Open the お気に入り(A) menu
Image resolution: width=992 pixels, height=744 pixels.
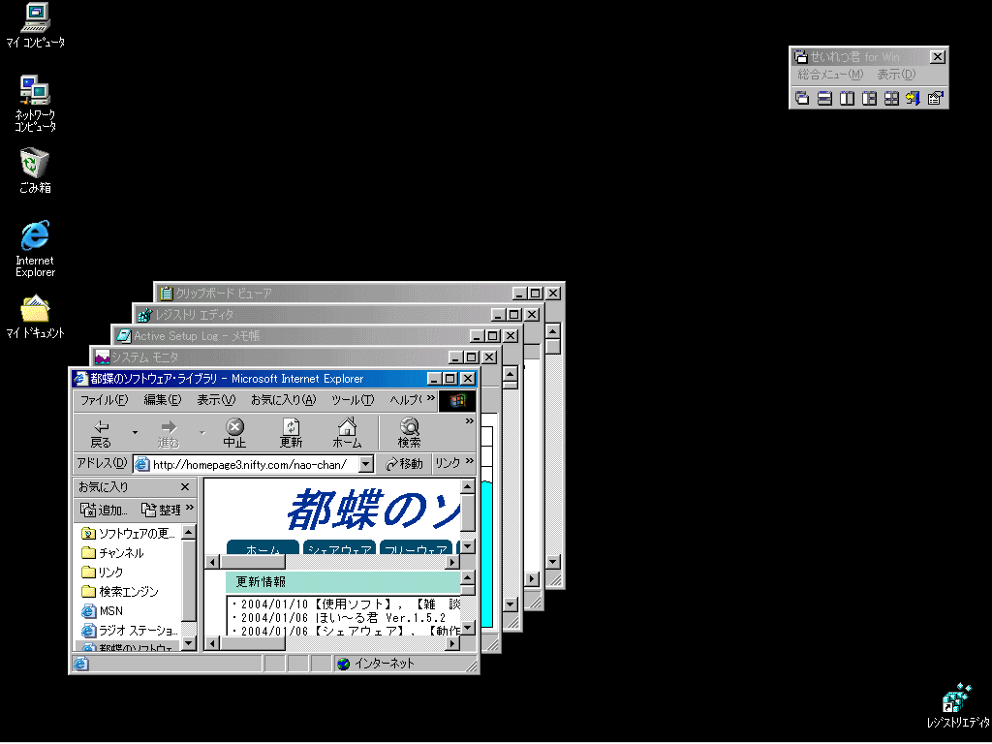[x=284, y=400]
